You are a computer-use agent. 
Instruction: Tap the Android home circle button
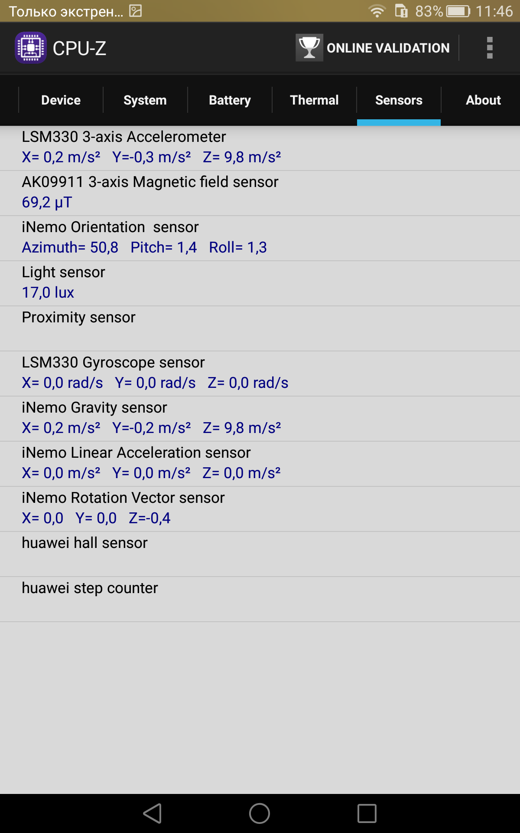pyautogui.click(x=260, y=813)
